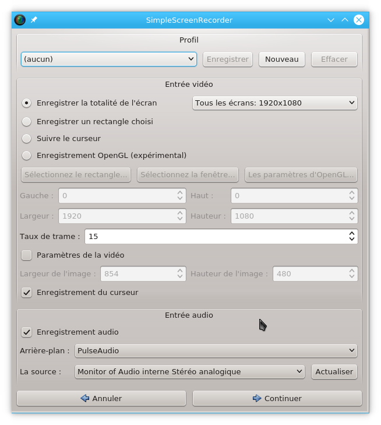
Task: Click the Hauteur field showing 1080
Action: pyautogui.click(x=294, y=216)
